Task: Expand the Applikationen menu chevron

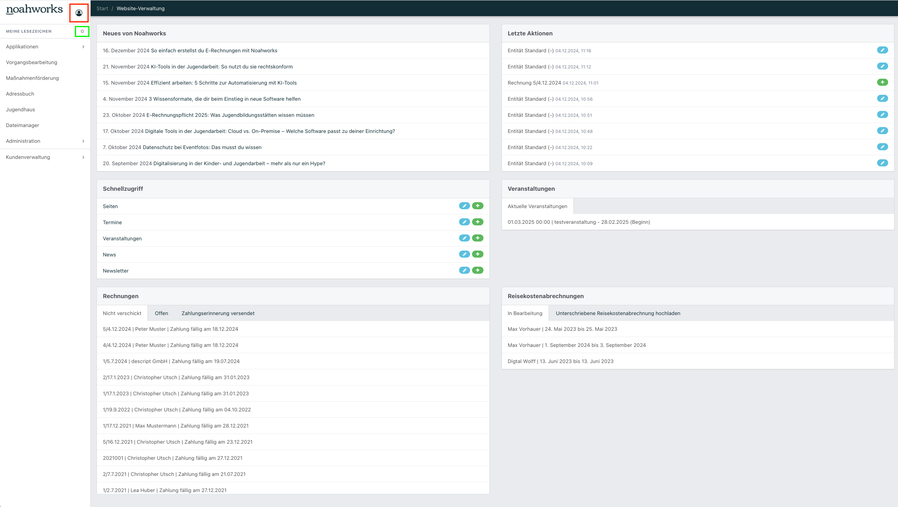Action: [83, 47]
